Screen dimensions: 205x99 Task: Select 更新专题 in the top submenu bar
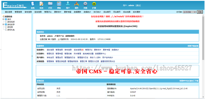(x=67, y=12)
